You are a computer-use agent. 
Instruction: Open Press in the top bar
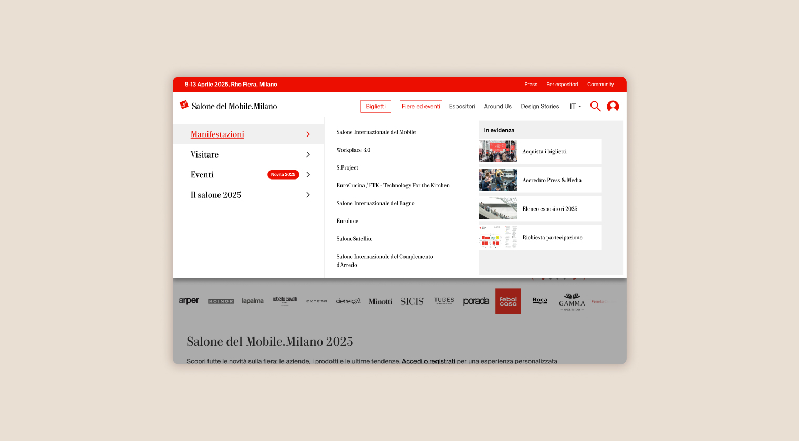531,84
